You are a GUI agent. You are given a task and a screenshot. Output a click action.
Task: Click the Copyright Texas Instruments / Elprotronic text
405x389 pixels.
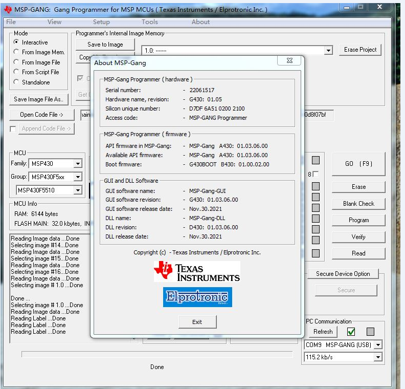tap(197, 252)
